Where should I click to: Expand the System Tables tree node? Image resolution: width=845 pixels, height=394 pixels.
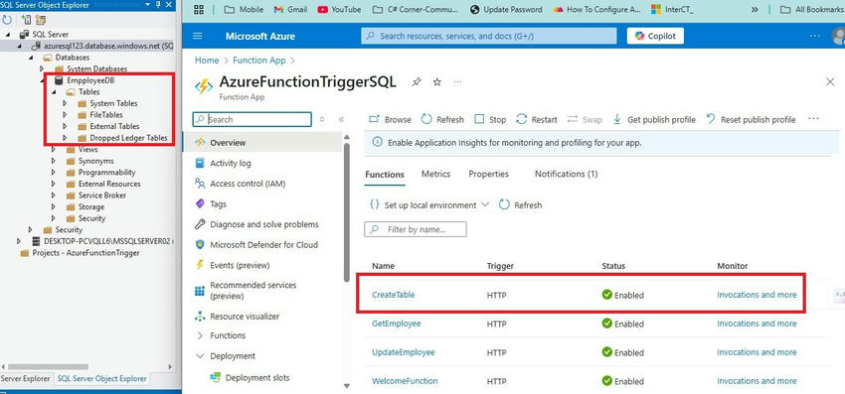65,103
